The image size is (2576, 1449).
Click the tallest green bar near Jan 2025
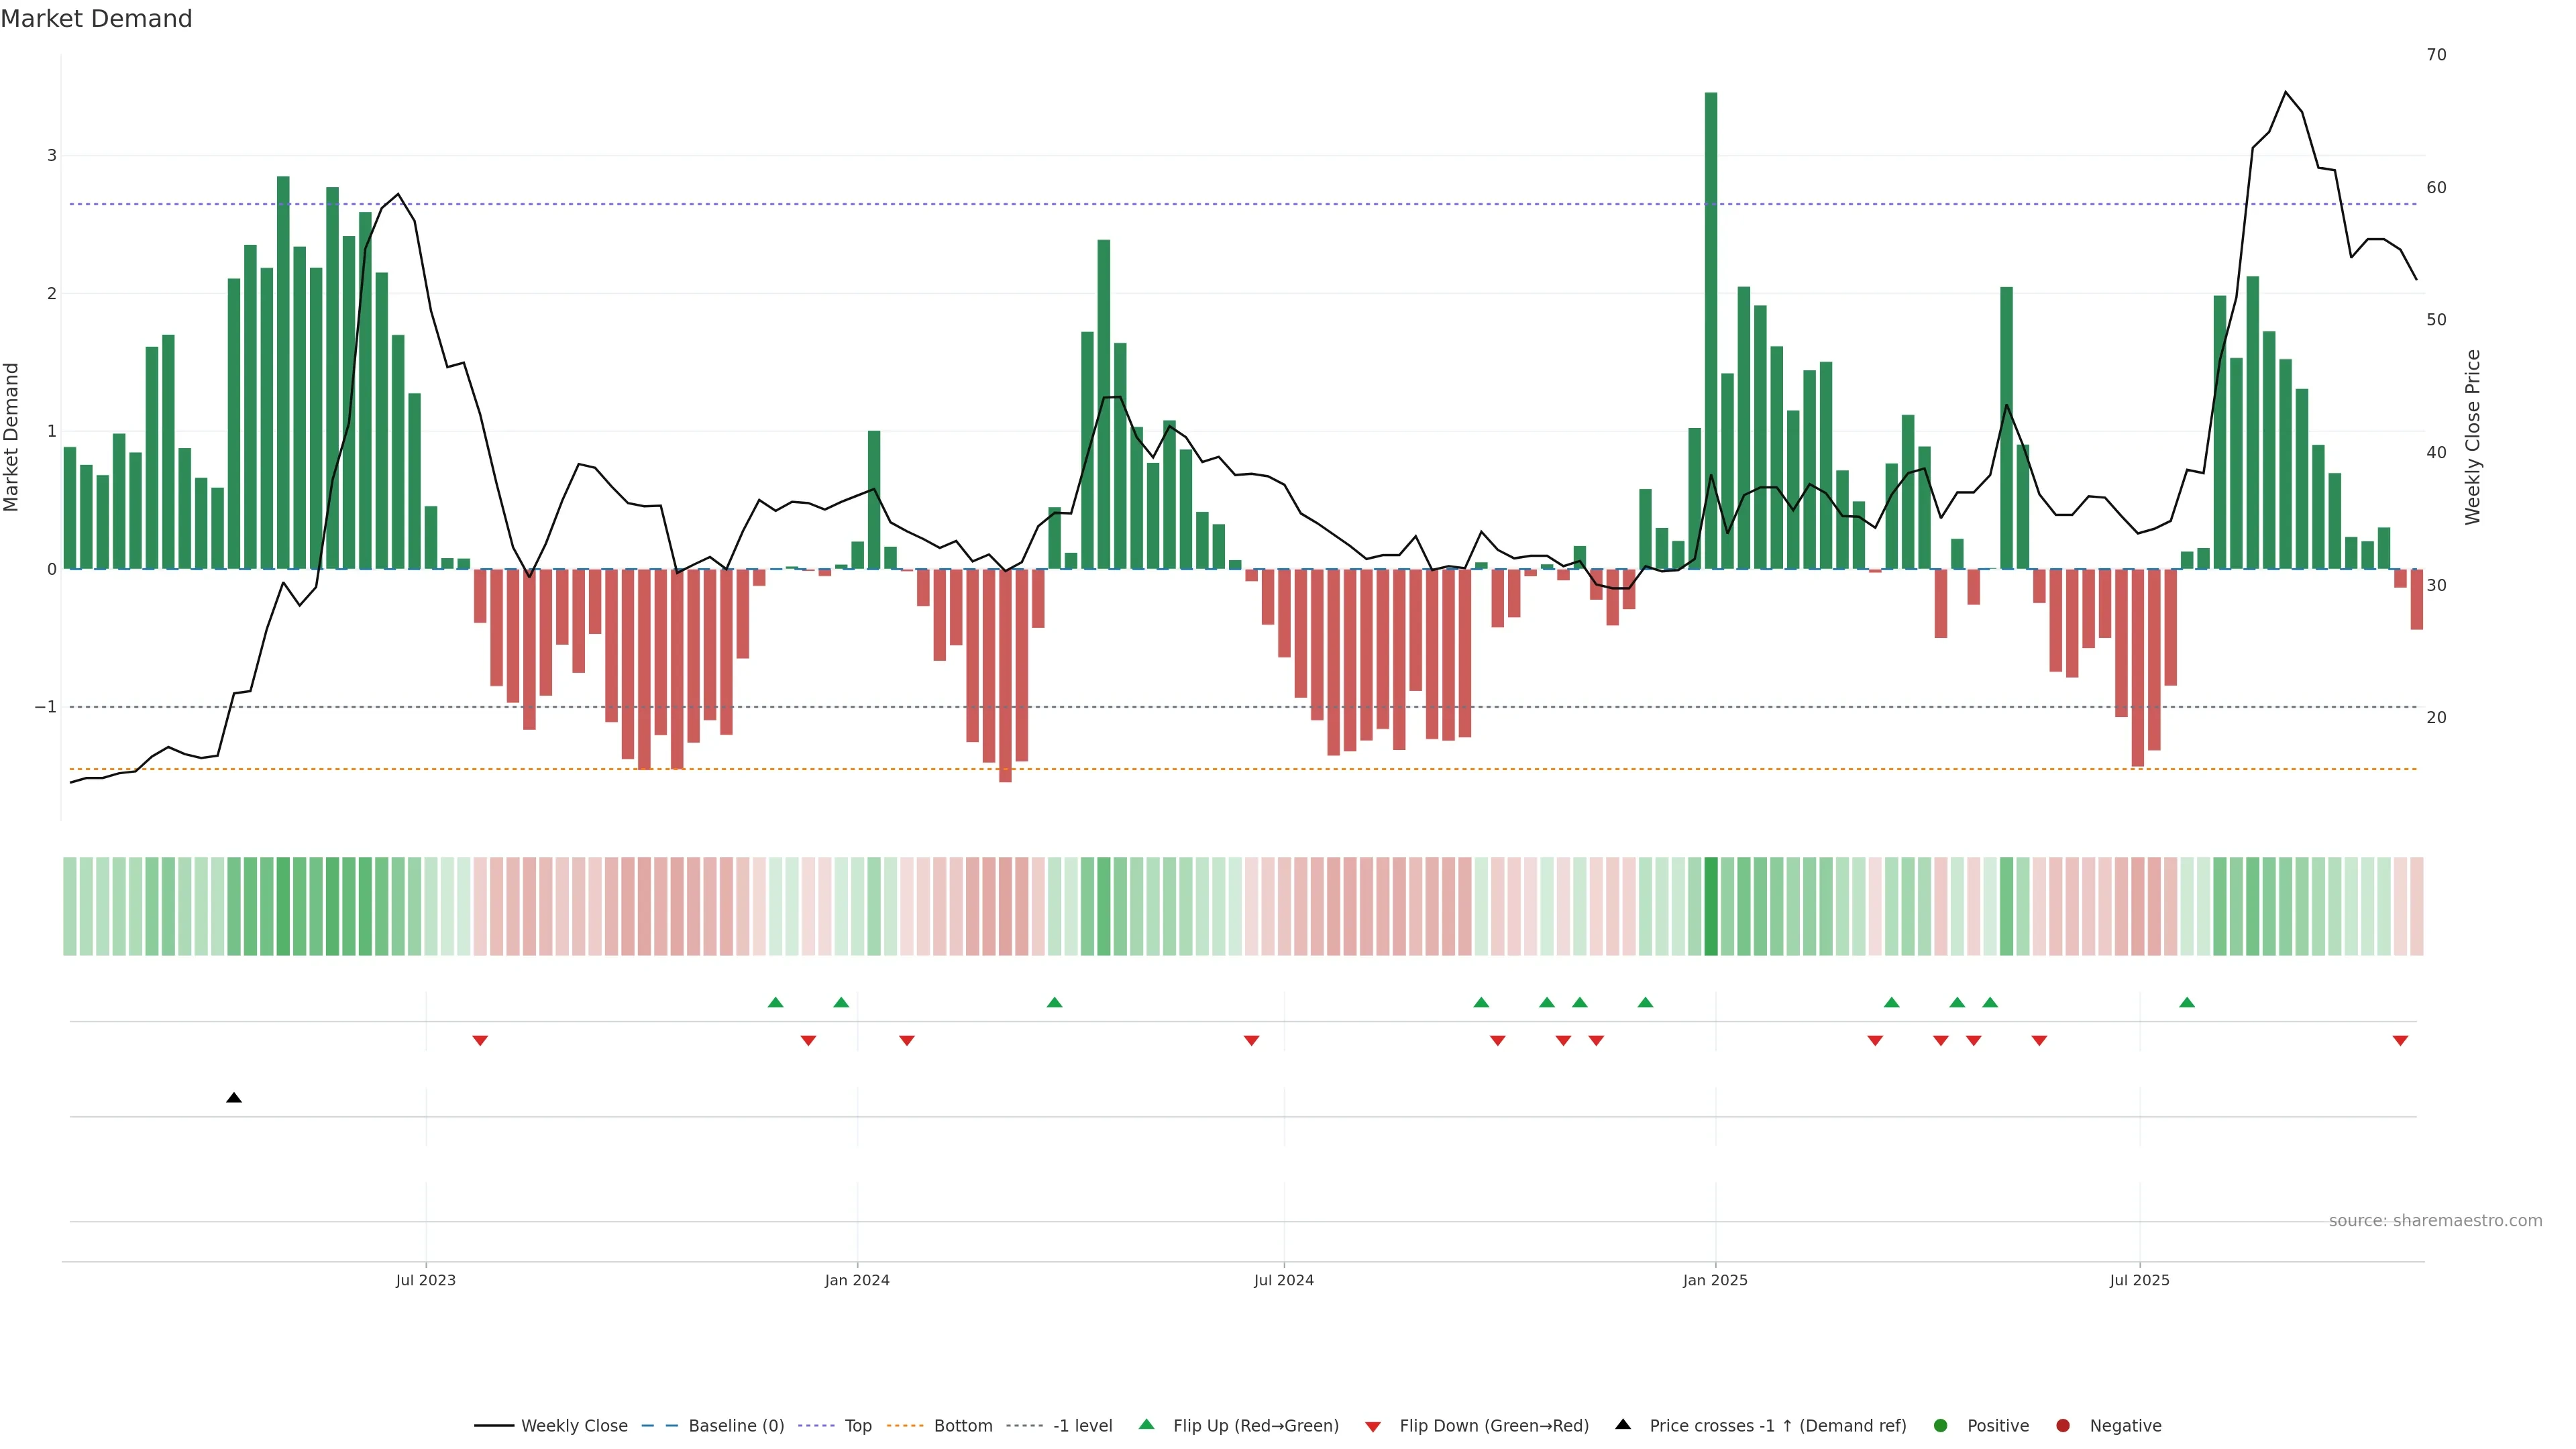click(1711, 330)
